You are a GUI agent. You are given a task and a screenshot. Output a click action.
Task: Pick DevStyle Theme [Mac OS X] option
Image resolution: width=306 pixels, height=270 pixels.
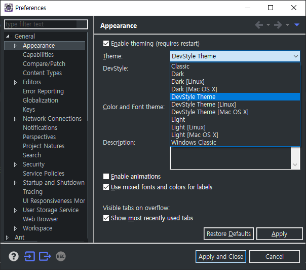click(235, 112)
